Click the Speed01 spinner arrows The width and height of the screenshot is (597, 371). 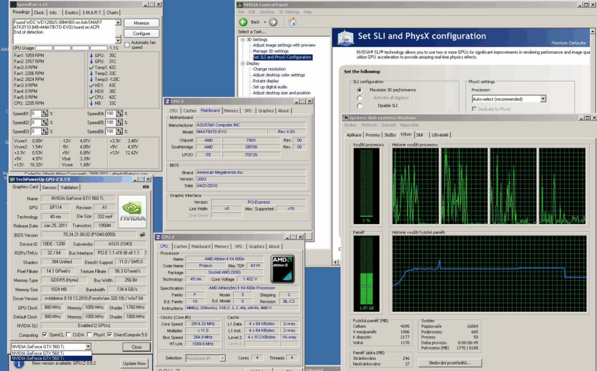[x=45, y=114]
